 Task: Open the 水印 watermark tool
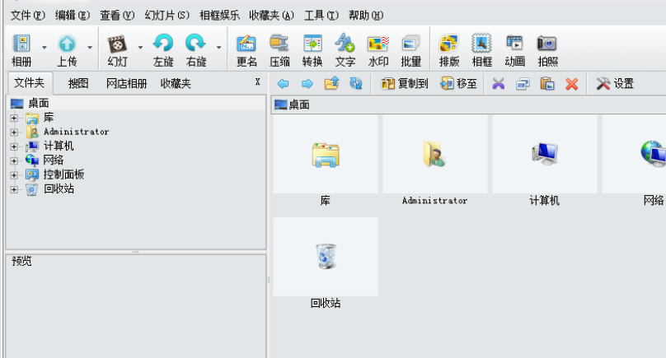(x=378, y=50)
